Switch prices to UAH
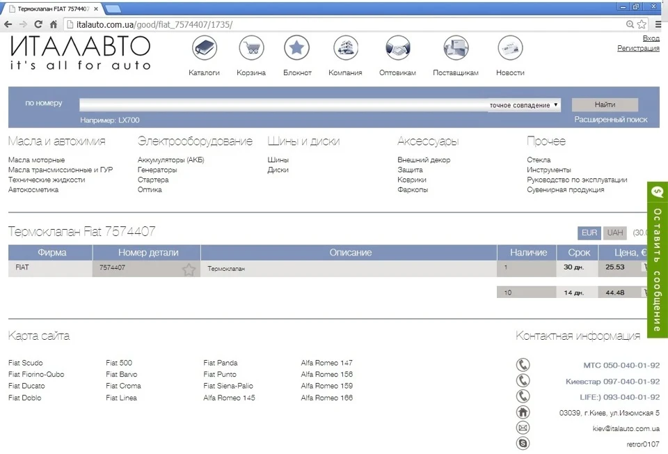Viewport: 668px width, 454px height. point(614,233)
